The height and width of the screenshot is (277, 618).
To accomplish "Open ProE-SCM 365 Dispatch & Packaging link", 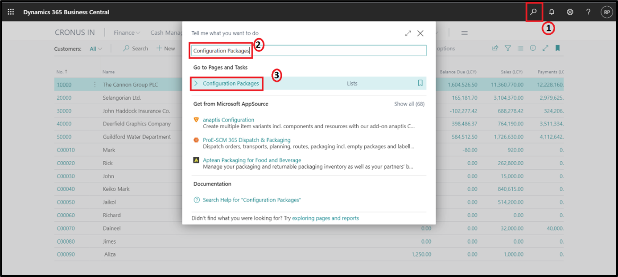I will pos(247,140).
